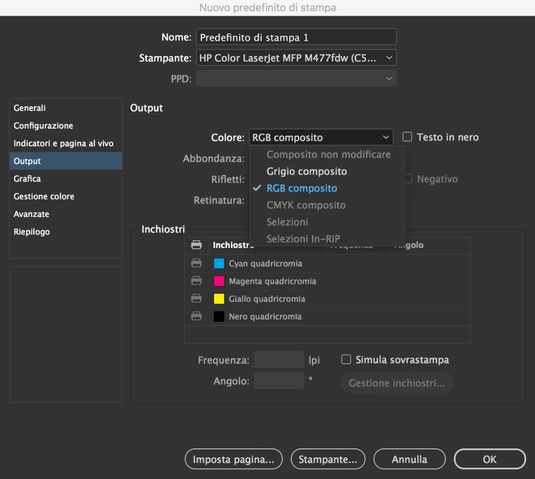Open the Stampante printer dropdown
535x479 pixels.
[x=296, y=58]
